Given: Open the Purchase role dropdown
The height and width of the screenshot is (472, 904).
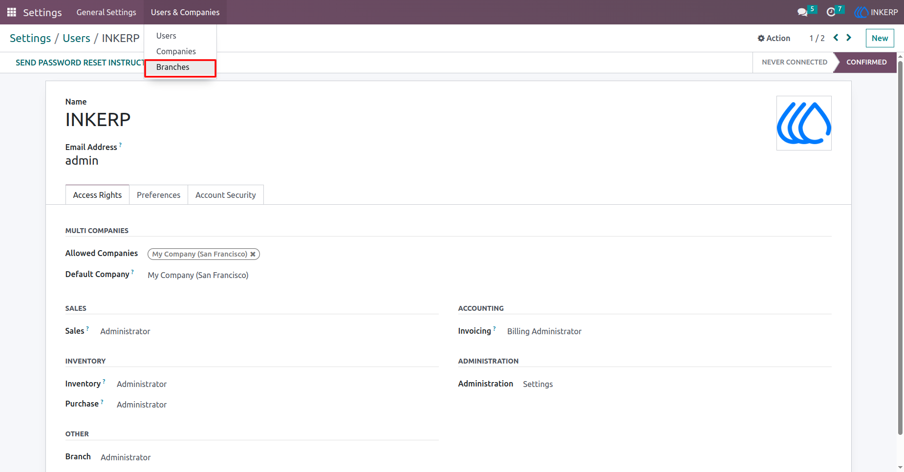Looking at the screenshot, I should pyautogui.click(x=142, y=405).
